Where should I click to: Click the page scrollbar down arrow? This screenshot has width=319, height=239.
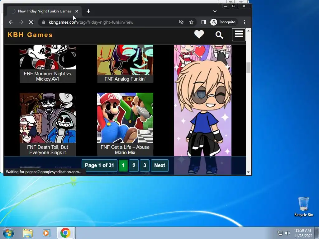click(x=248, y=172)
